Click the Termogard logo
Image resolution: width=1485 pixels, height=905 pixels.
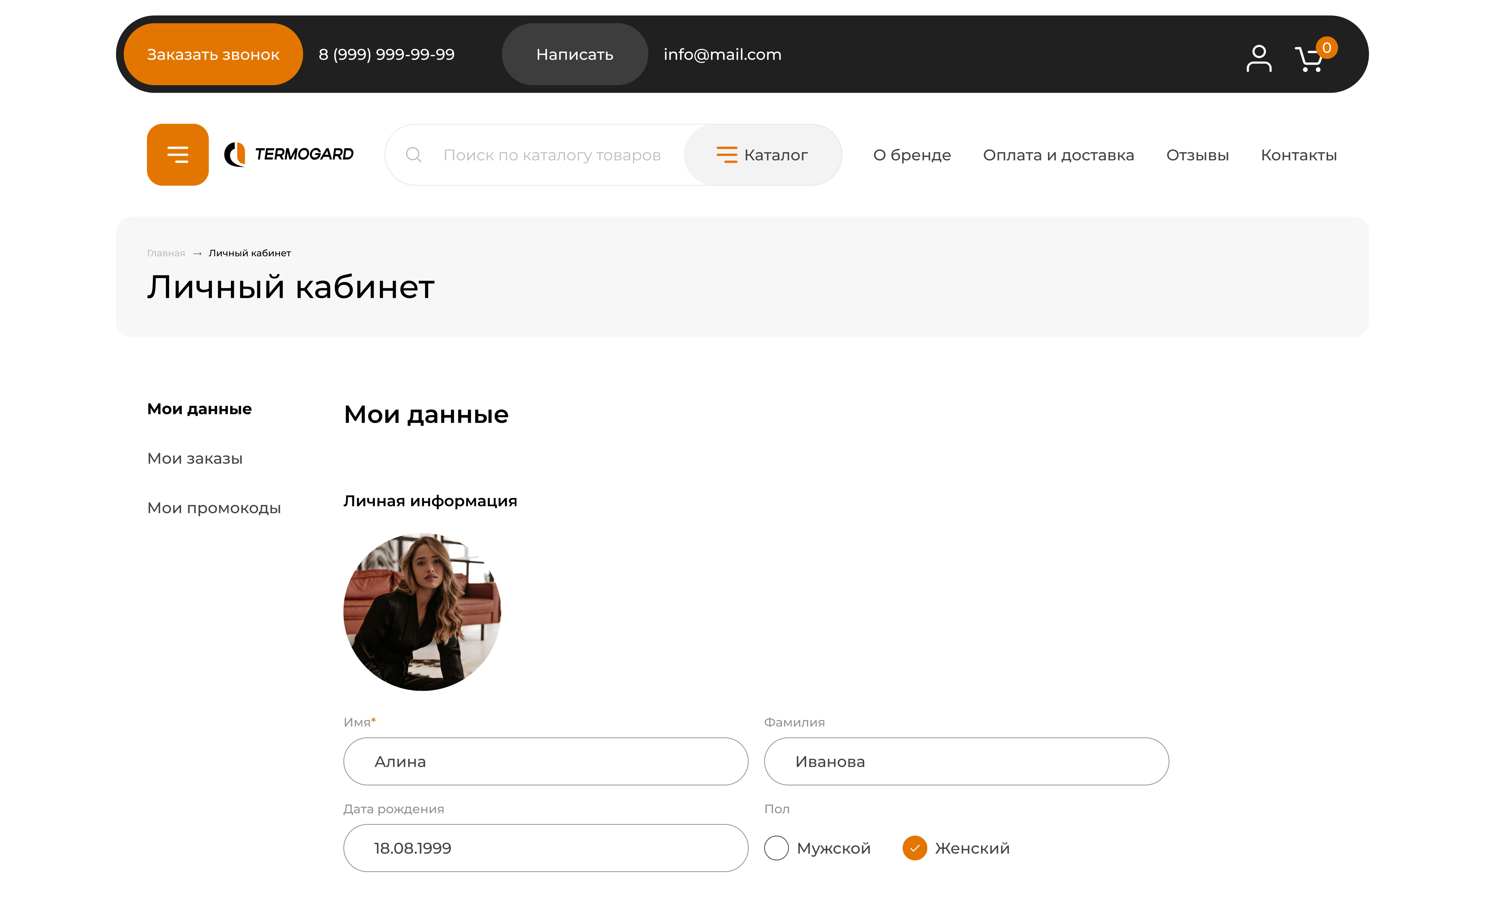(x=289, y=155)
